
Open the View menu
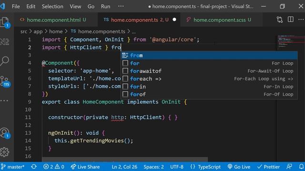[75, 6]
